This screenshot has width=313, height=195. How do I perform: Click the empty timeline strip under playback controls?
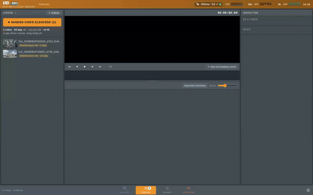click(152, 75)
